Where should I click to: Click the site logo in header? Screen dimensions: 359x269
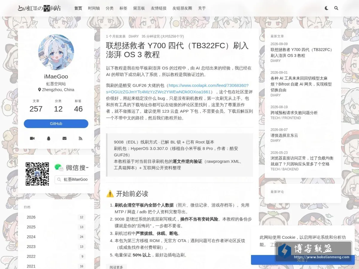pos(39,8)
